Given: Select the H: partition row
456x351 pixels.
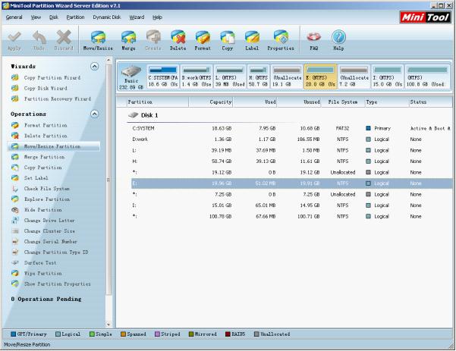Looking at the screenshot, I should [291, 161].
